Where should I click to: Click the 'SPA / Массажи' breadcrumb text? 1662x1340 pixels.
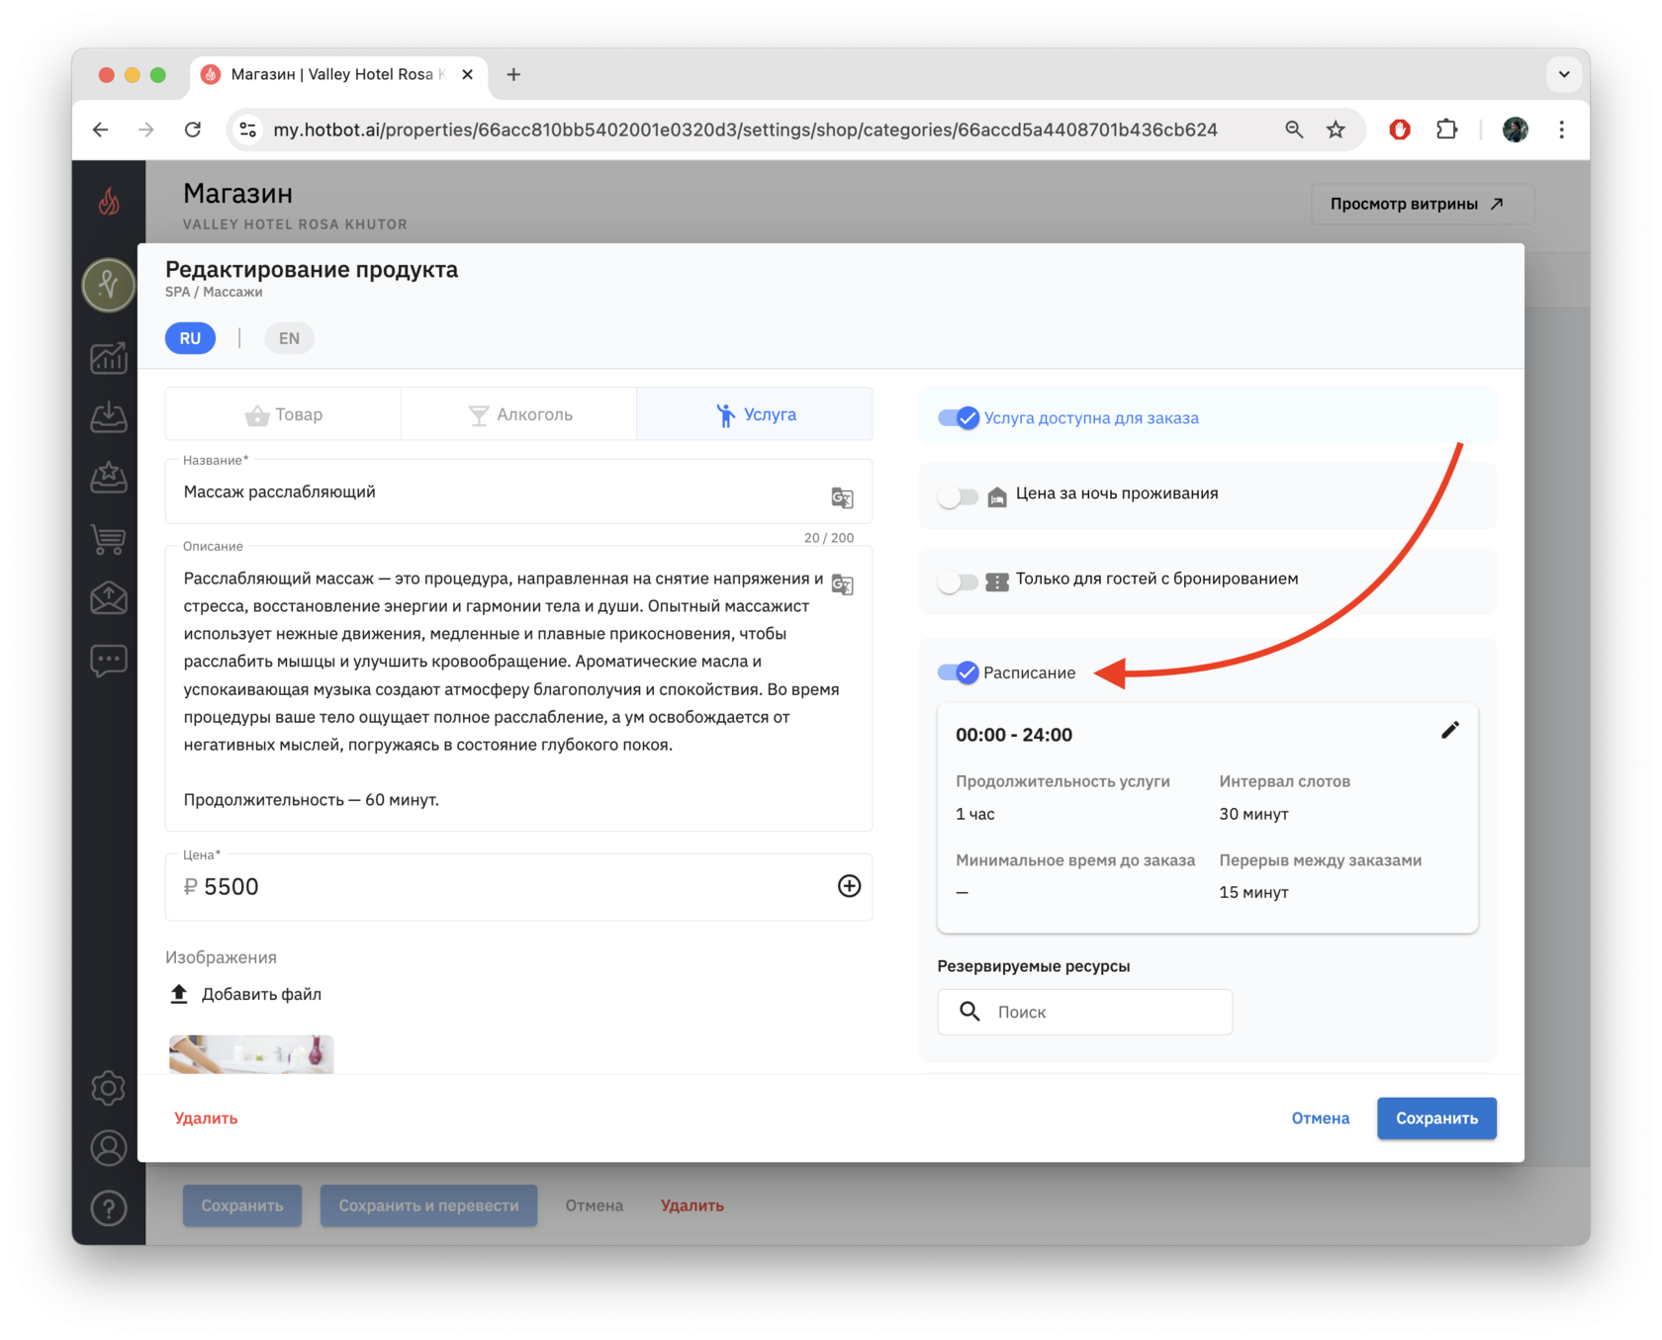coord(214,292)
